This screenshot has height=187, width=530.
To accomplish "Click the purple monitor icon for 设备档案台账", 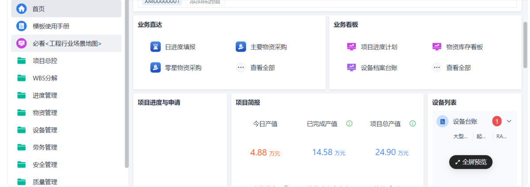I will pos(352,67).
